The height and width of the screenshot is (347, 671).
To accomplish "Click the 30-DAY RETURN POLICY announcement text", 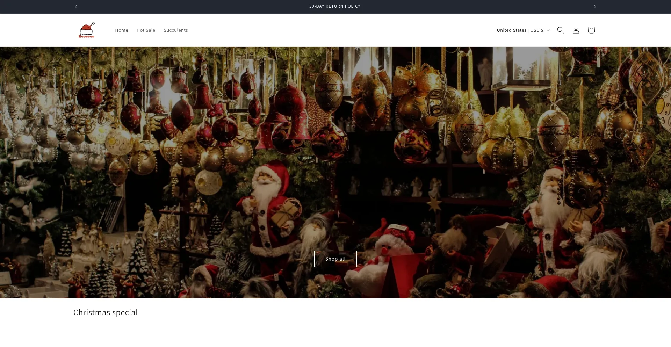I will 334,6.
